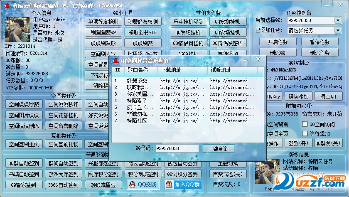Click QQ牧场挂机 button

tap(189, 32)
